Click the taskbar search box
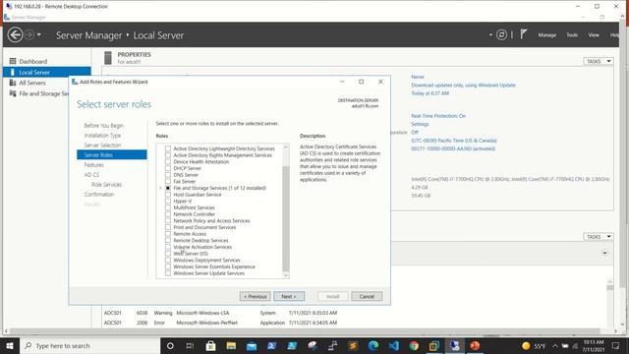This screenshot has height=354, width=629. tap(89, 345)
